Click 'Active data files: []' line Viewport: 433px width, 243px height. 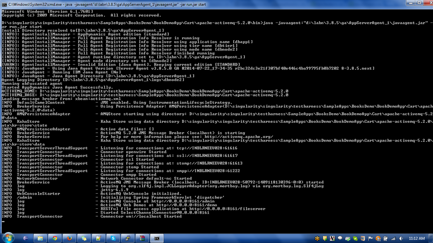point(78,129)
